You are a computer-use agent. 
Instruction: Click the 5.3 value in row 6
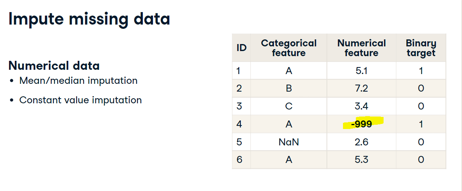point(362,160)
